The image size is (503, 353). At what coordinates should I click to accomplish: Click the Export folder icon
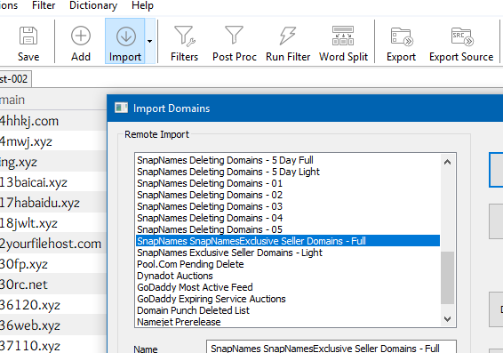click(x=402, y=36)
